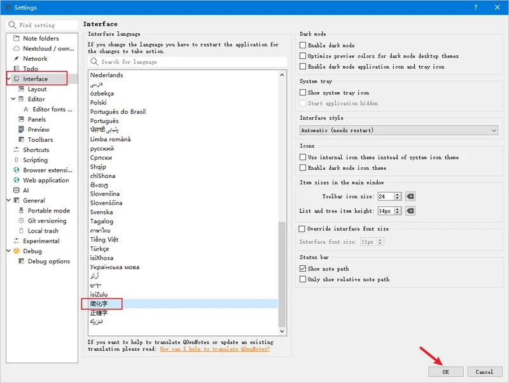Open the Experimental settings page

click(41, 241)
